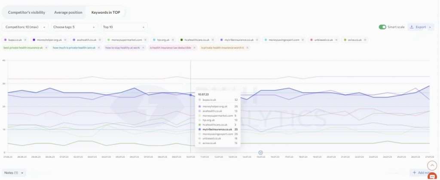Open the Export dropdown button
Viewport: 440px width, 180px height.
[x=421, y=27]
